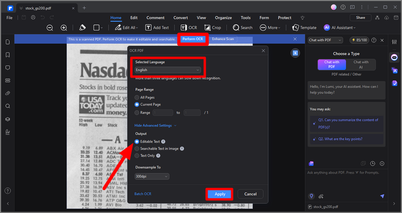
Task: Click the Print icon
Action: coord(33,17)
